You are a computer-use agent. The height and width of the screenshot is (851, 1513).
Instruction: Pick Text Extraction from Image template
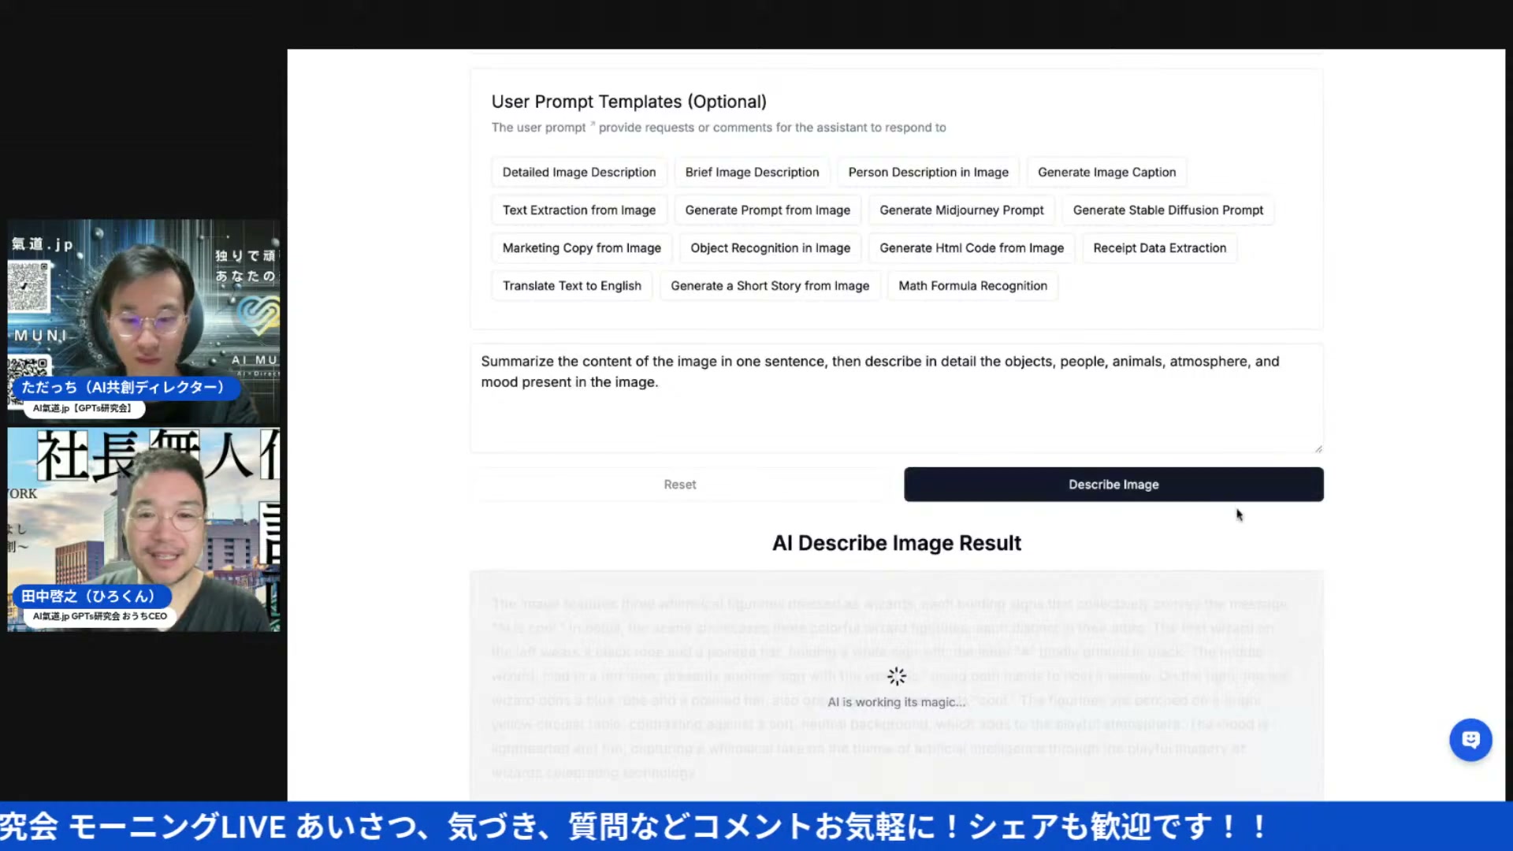pyautogui.click(x=579, y=210)
